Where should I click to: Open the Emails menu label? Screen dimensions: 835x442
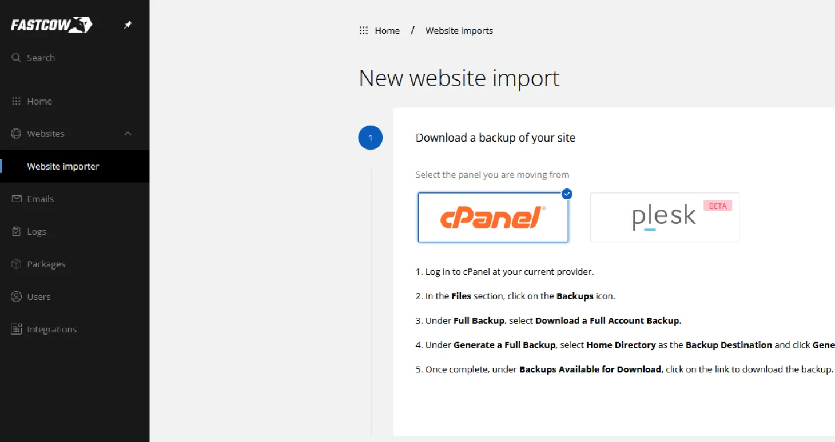point(41,199)
